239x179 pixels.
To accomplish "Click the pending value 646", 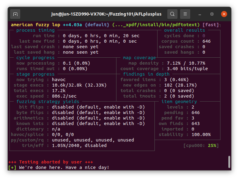I will point(196,113).
